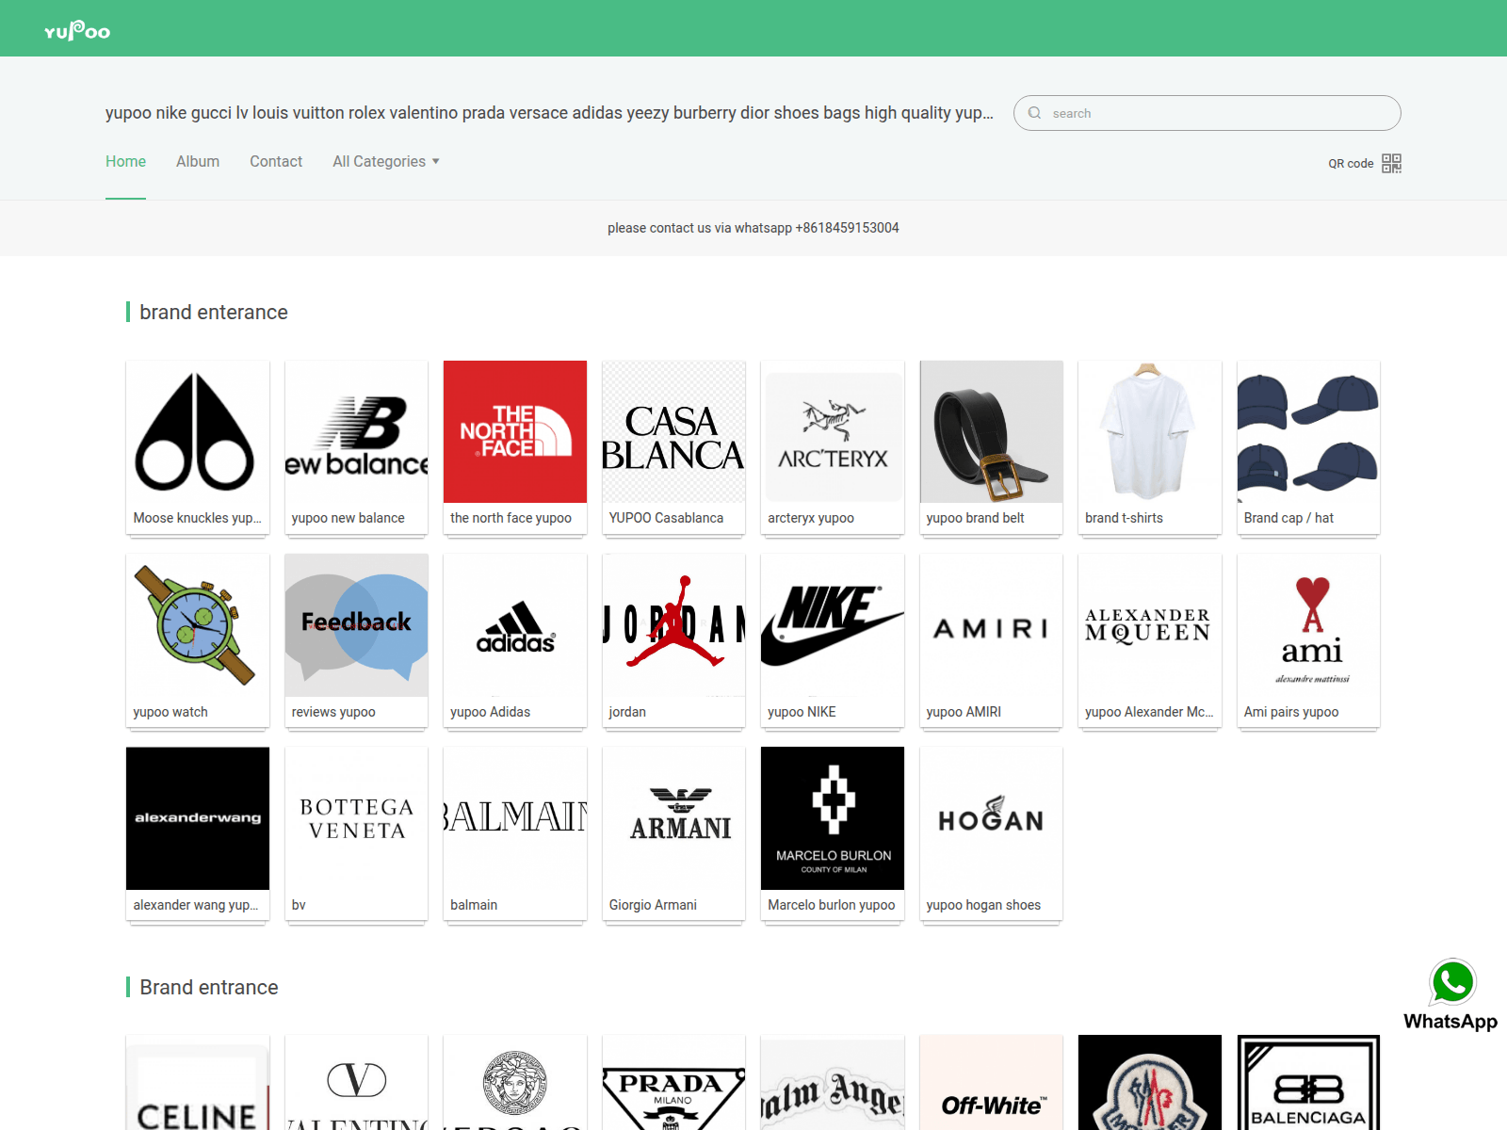The height and width of the screenshot is (1130, 1507).
Task: Click the 'yupoo watch' album caption
Action: click(x=170, y=712)
